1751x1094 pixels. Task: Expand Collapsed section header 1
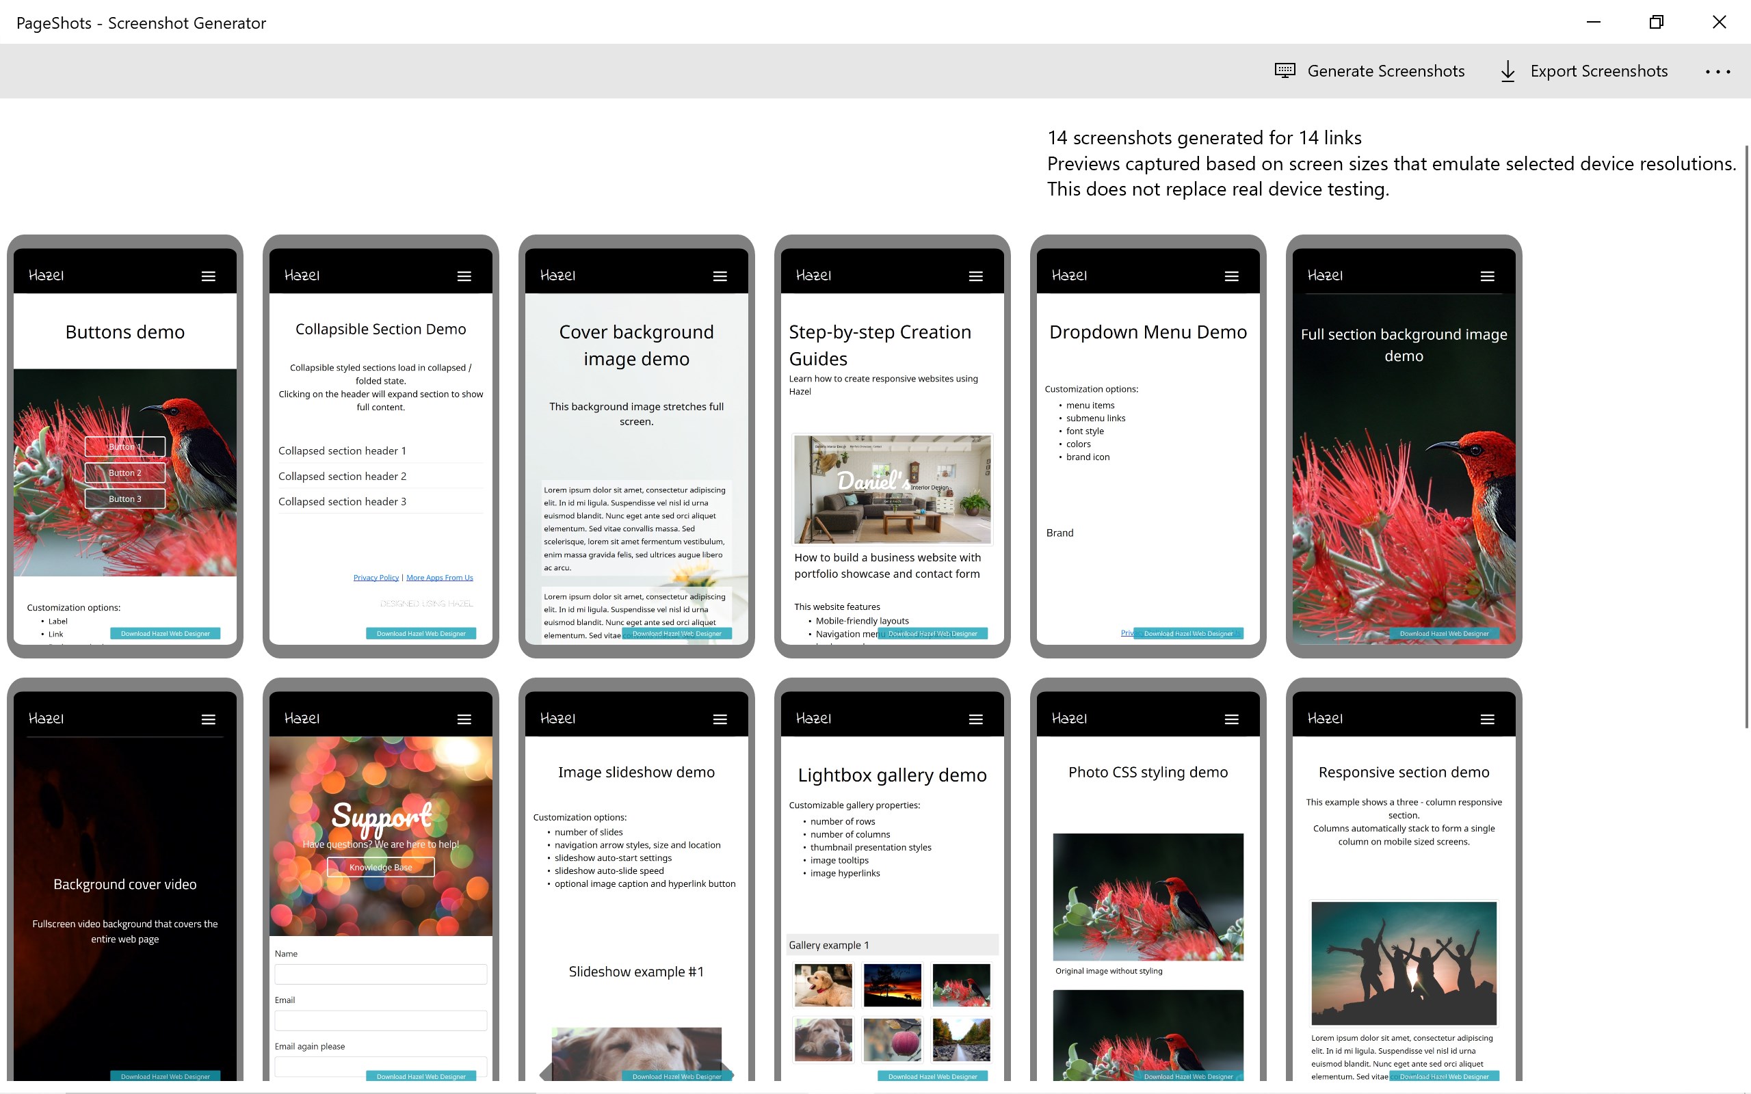(341, 450)
